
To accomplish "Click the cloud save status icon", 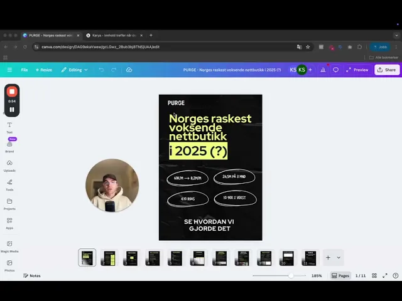I will point(129,70).
